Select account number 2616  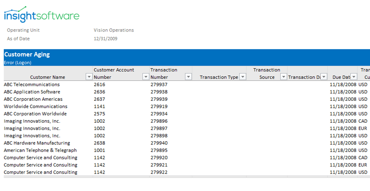click(99, 84)
